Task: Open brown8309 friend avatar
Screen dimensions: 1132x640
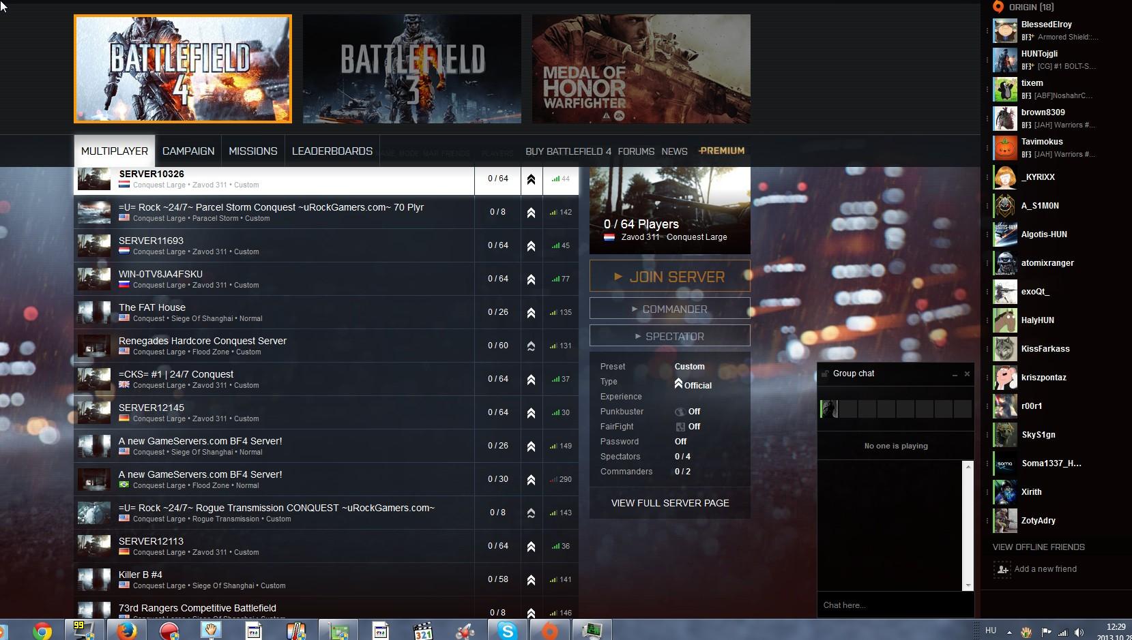Action: point(1004,119)
